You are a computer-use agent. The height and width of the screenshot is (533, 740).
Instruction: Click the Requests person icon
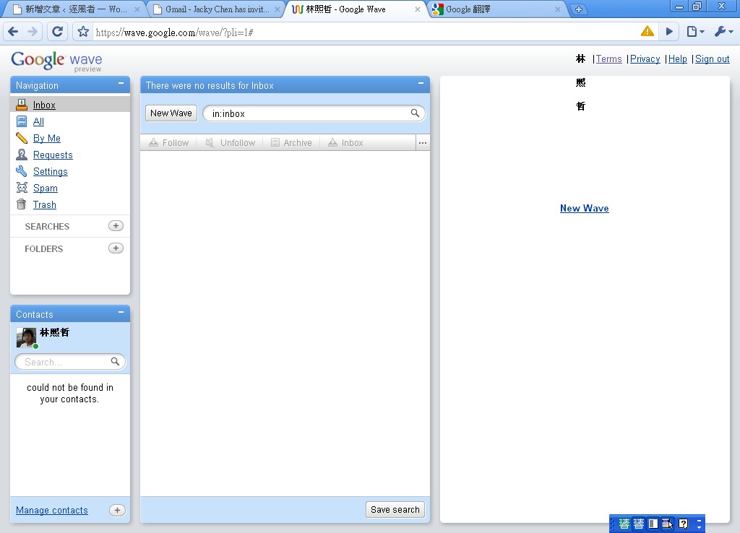(x=22, y=155)
